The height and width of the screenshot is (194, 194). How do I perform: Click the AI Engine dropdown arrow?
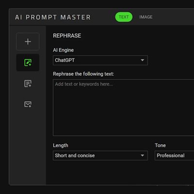[142, 60]
